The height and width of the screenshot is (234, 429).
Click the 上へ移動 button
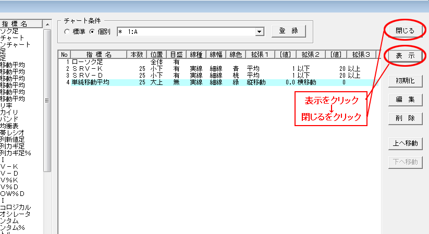(405, 143)
